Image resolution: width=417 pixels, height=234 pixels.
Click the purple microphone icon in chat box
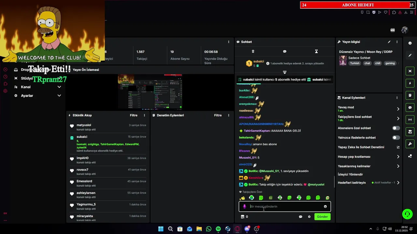[245, 206]
